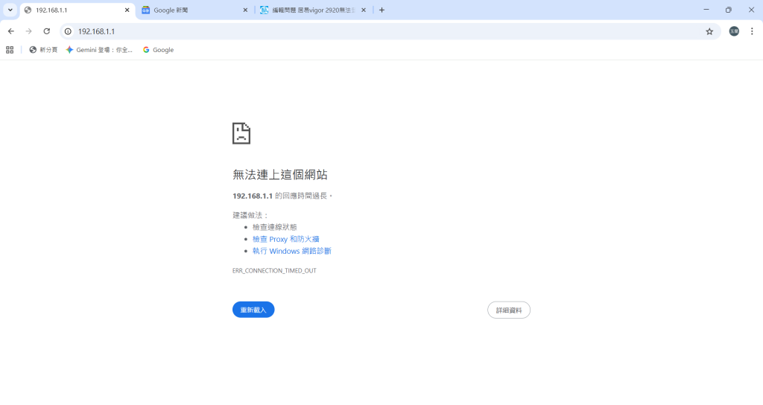Screen dimensions: 763x405
Task: View site information icon in address bar
Action: pos(68,31)
